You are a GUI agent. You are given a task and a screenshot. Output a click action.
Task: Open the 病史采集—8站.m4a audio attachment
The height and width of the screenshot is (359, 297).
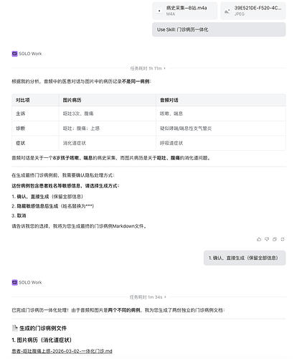pyautogui.click(x=184, y=11)
